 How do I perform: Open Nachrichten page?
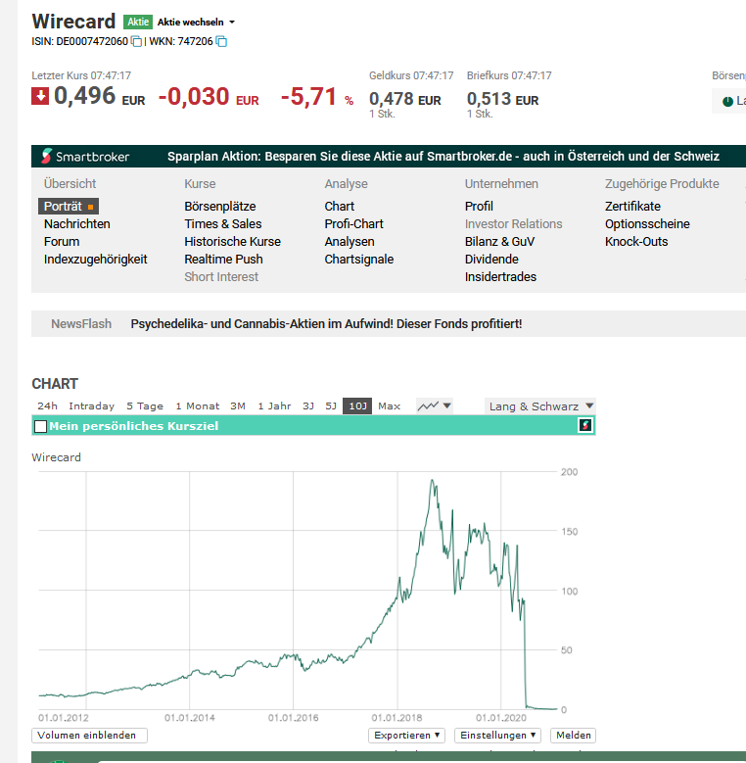click(76, 224)
